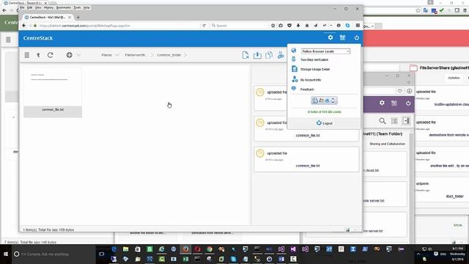Click the power icon in blue CentreStack header
Image resolution: width=469 pixels, height=264 pixels.
pos(357,37)
